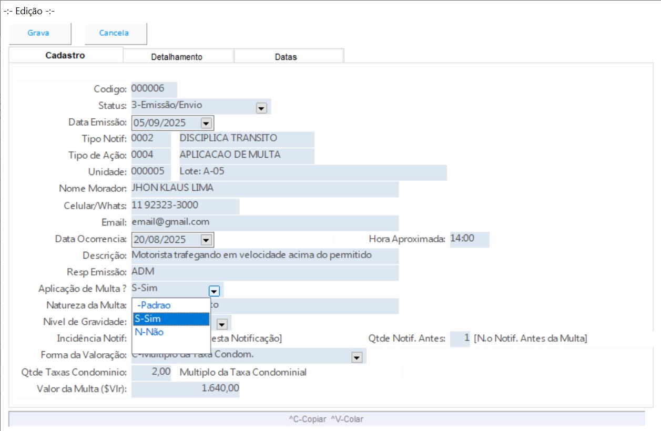
Task: Collapse the Aplicação de Multa dropdown arrow
Action: [x=213, y=291]
